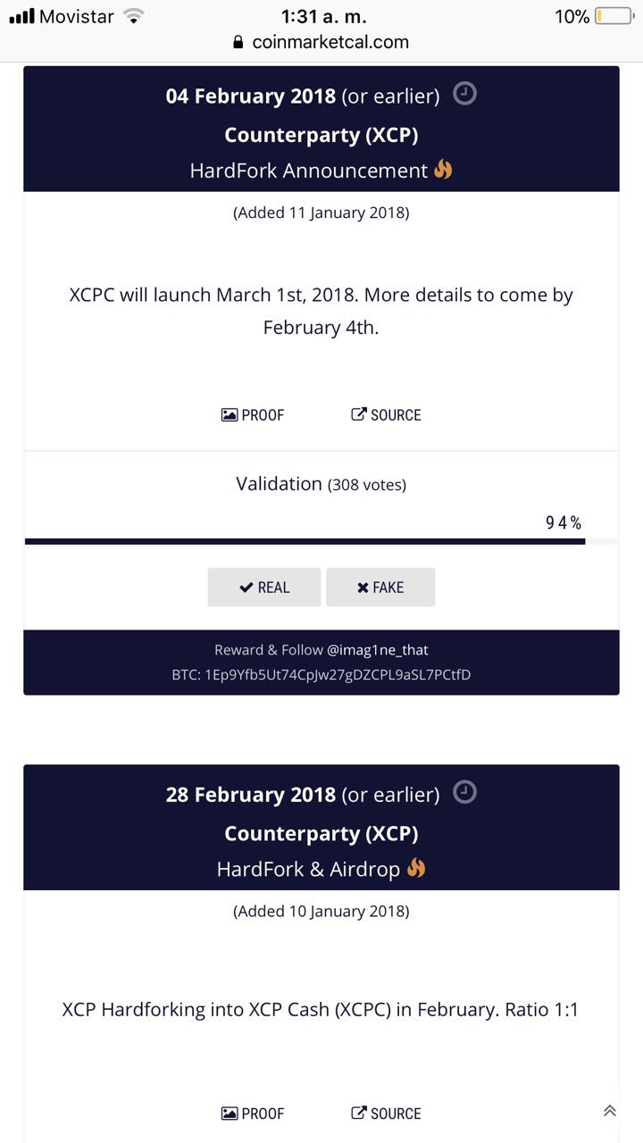Open PROOF image for HardFork Announcement event
The height and width of the screenshot is (1143, 643).
[x=253, y=415]
